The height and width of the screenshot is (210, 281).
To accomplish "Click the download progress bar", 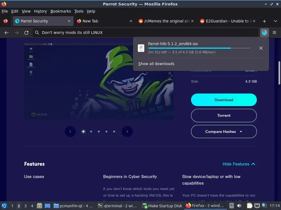I will (x=199, y=48).
